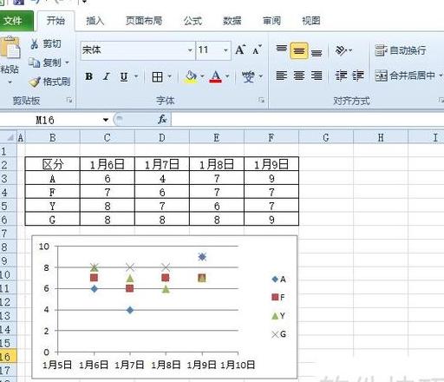
Task: Switch to the Home (开始) tab
Action: click(x=55, y=21)
